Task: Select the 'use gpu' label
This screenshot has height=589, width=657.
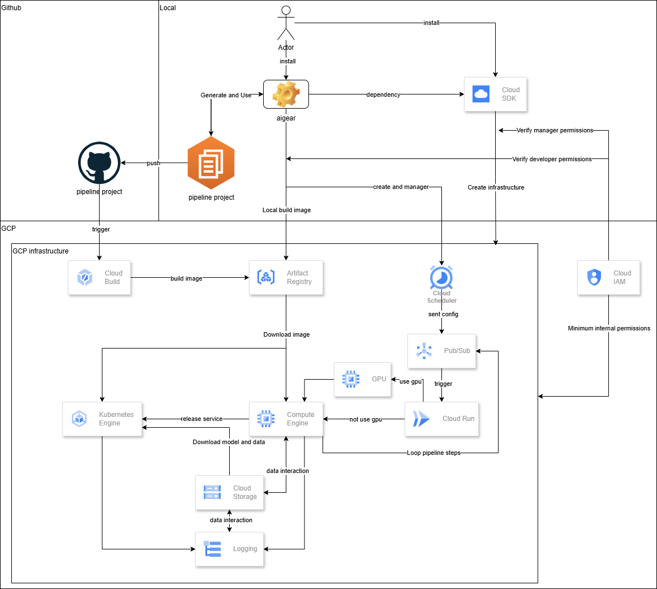Action: (x=411, y=382)
